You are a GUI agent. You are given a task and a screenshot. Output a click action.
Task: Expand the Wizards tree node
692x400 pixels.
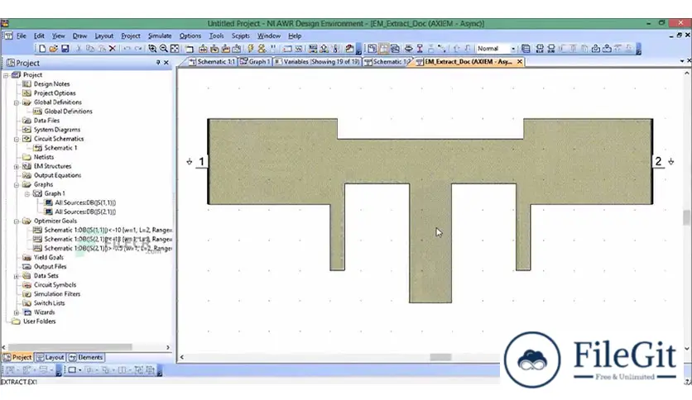[x=17, y=312]
